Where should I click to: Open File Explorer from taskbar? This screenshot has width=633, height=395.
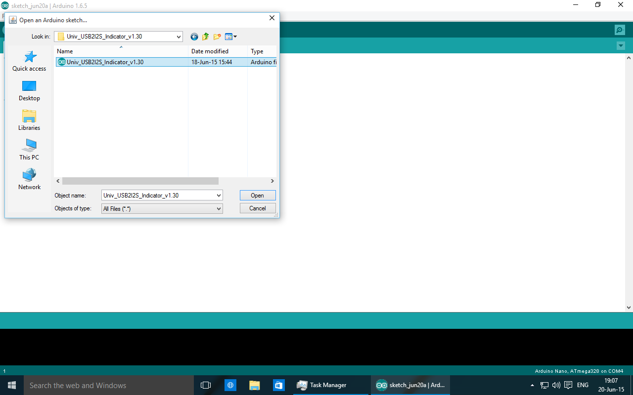(254, 385)
